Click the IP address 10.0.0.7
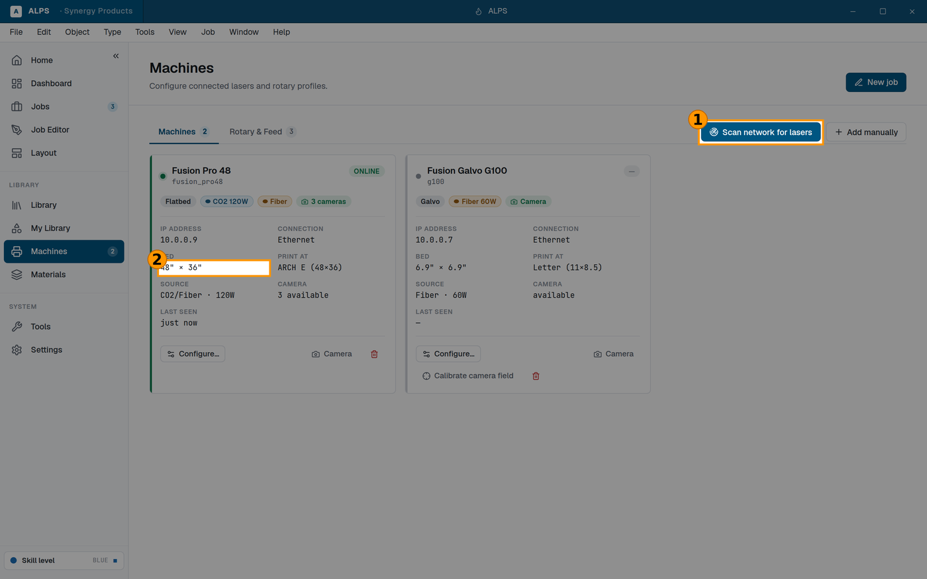The width and height of the screenshot is (927, 579). [434, 240]
